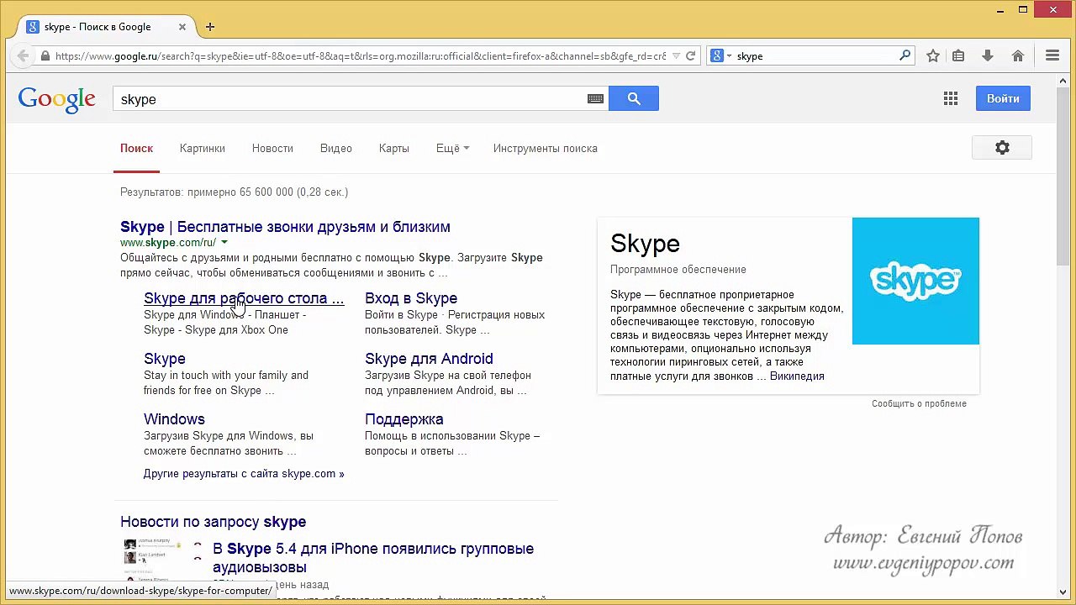Open the search engine selector dropdown
1076x605 pixels.
coord(721,56)
